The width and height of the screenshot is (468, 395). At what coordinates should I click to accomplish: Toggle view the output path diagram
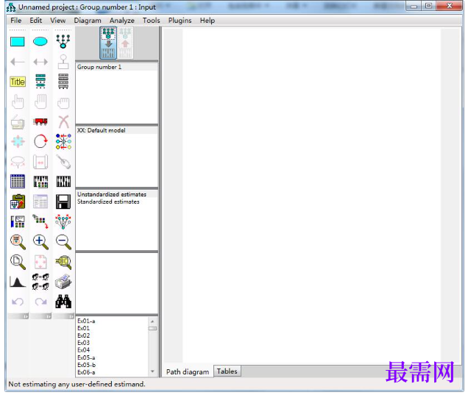click(x=125, y=43)
